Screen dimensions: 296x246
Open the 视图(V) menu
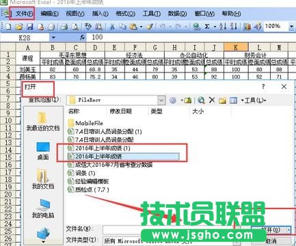coord(75,14)
